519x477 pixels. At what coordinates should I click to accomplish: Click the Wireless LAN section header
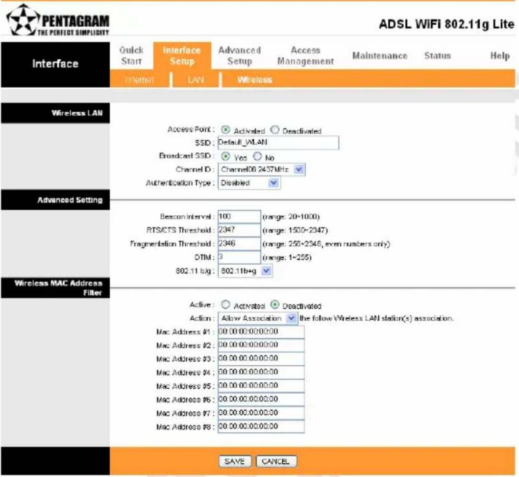click(55, 113)
